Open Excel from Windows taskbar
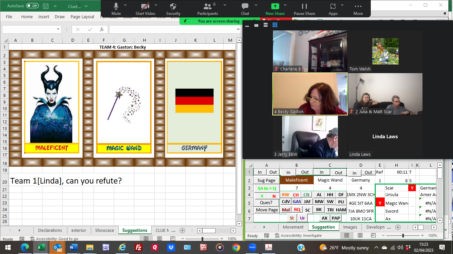The image size is (453, 254). point(41,247)
